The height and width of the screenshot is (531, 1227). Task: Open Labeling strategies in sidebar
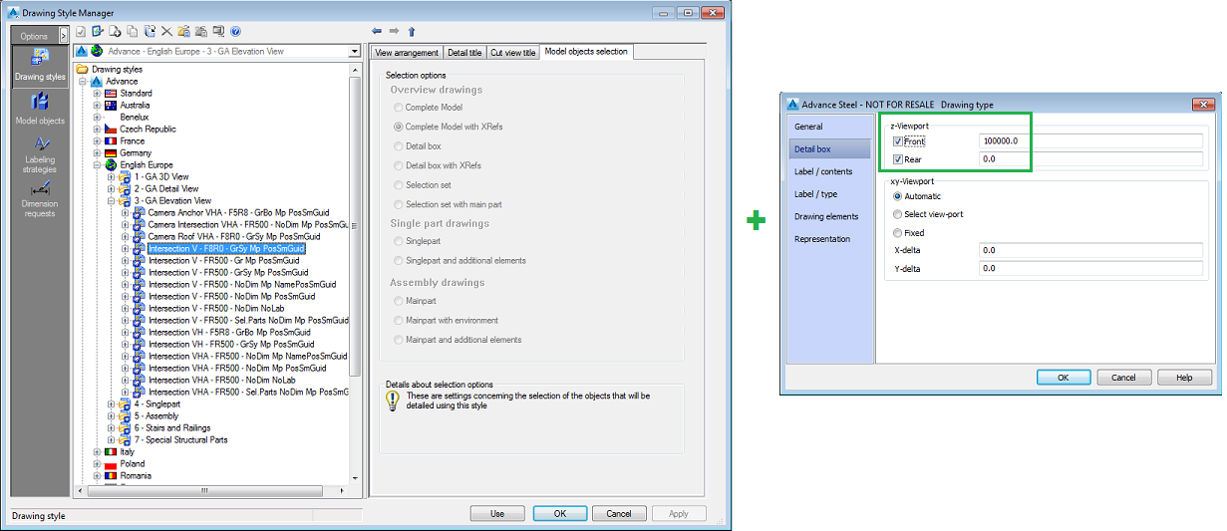[40, 154]
